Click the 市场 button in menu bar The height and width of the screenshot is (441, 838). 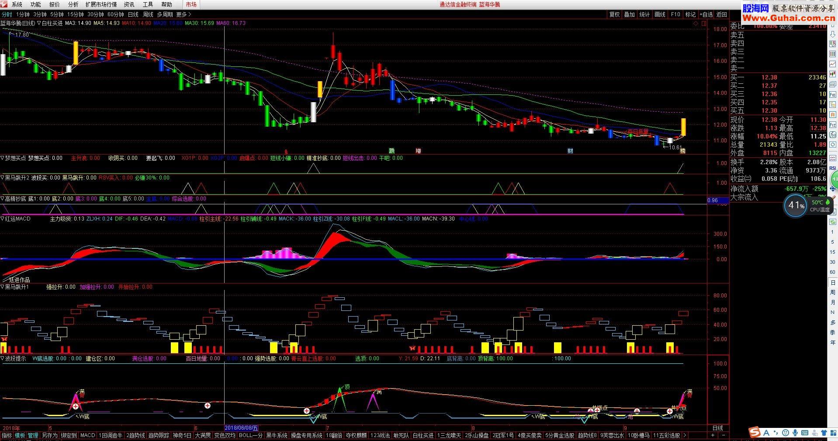point(191,4)
